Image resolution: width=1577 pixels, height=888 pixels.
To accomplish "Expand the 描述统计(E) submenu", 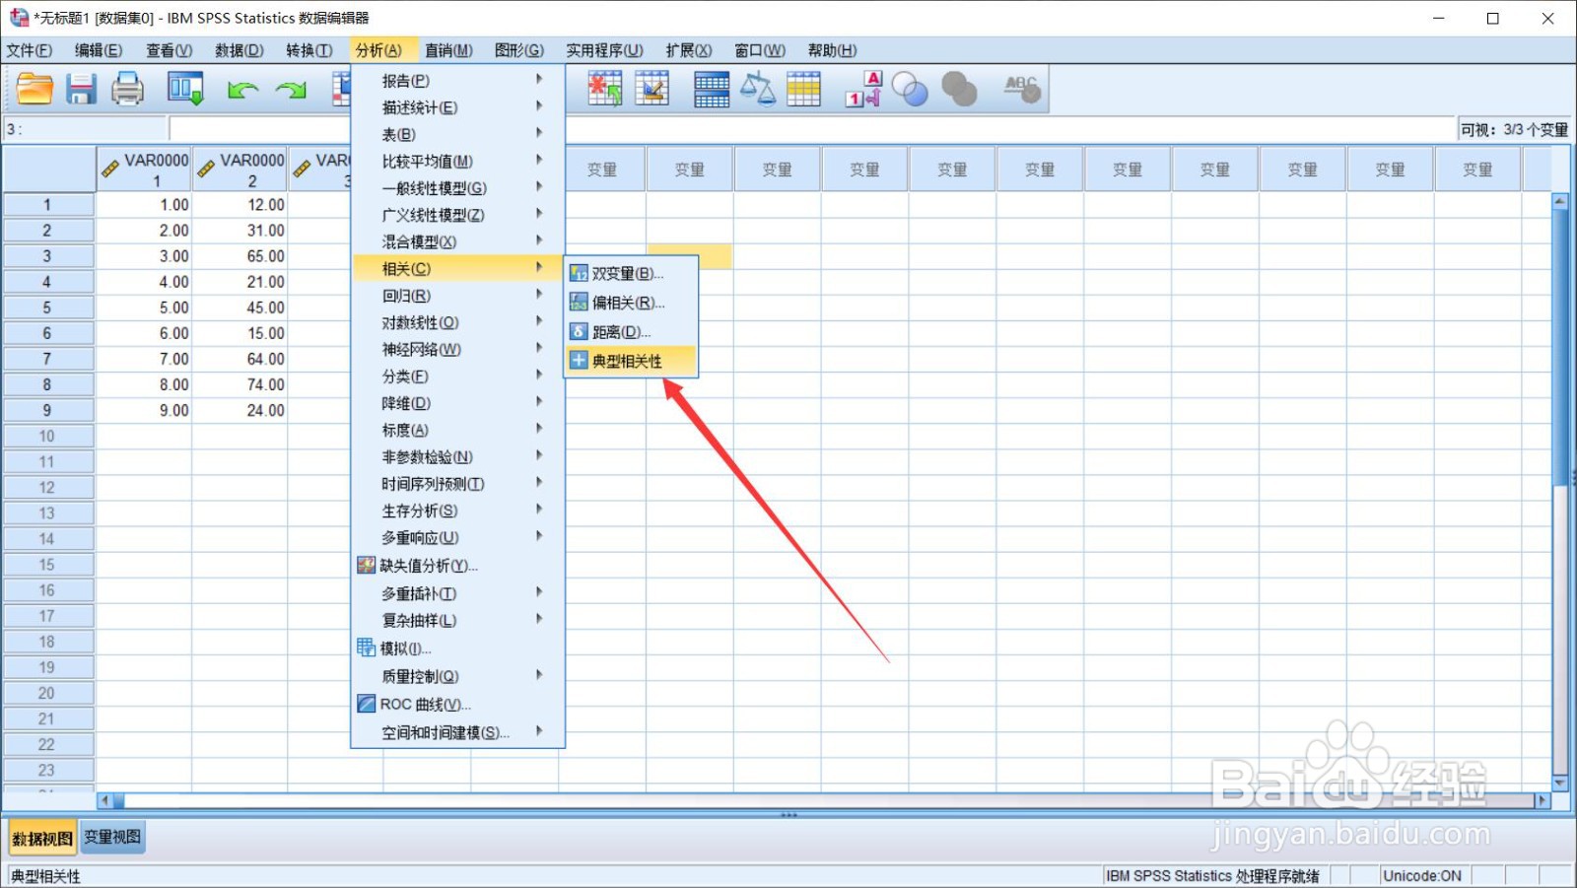I will tap(457, 107).
